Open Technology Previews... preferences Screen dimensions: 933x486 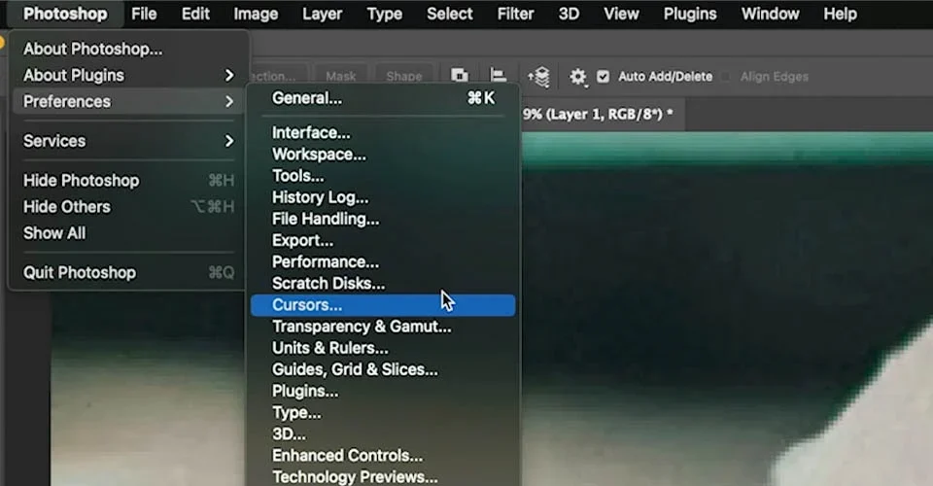coord(383,477)
